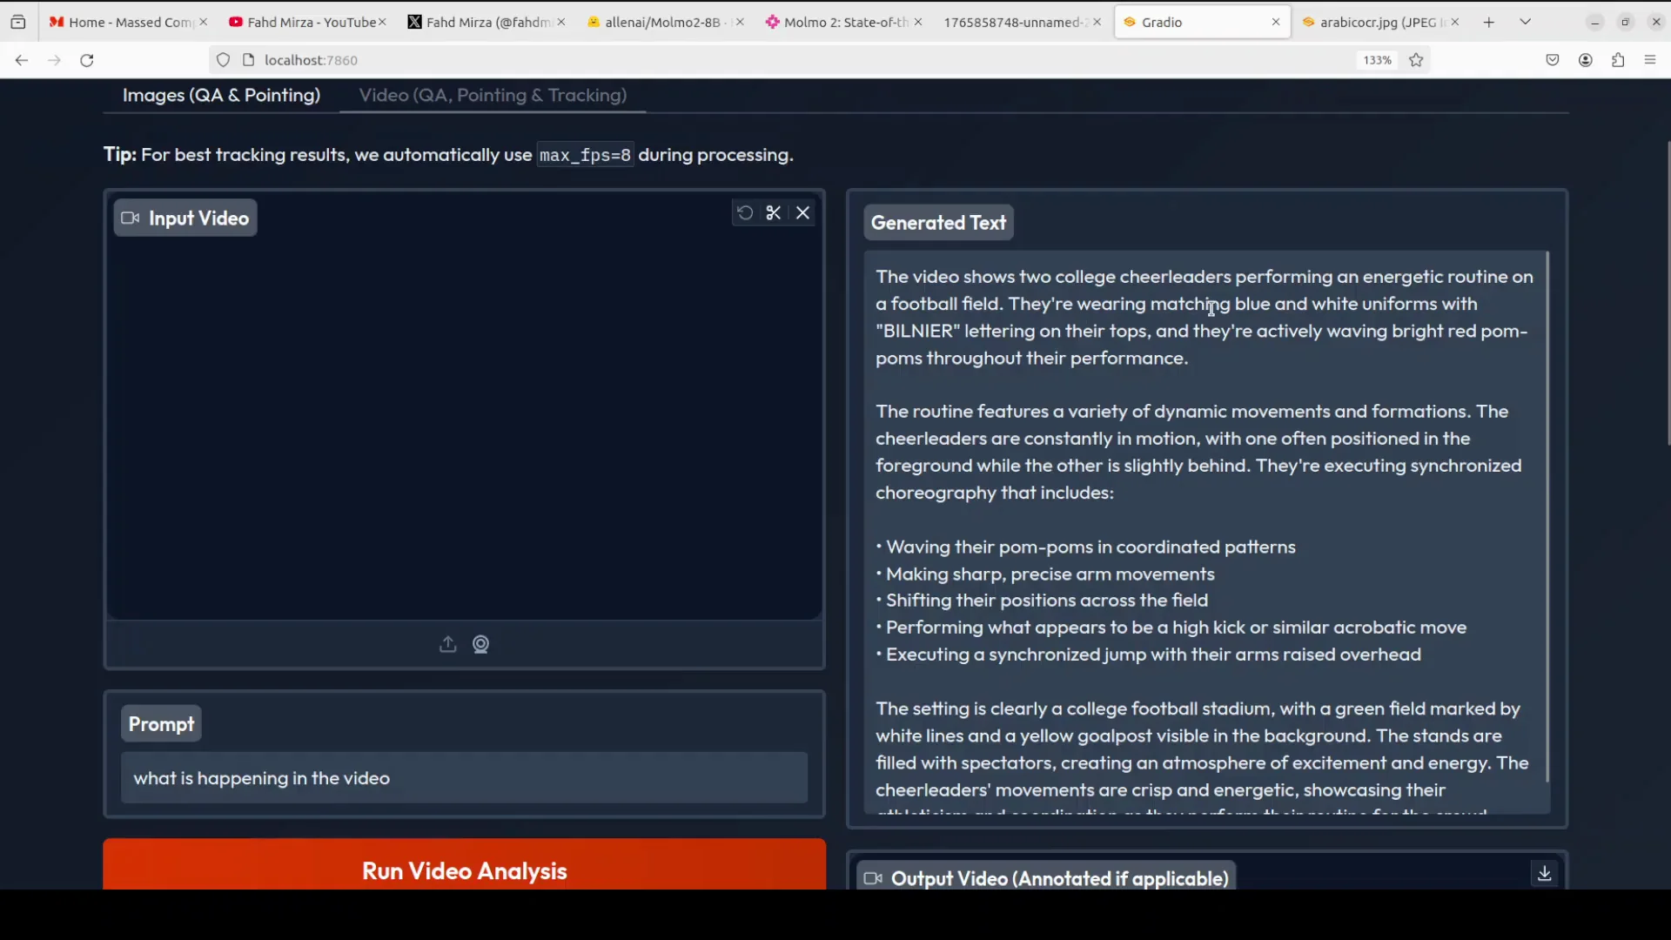Open the Firefox application menu
This screenshot has width=1671, height=940.
click(x=1650, y=60)
